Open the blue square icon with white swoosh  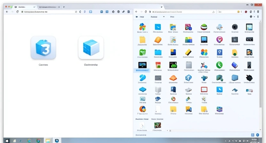click(158, 27)
